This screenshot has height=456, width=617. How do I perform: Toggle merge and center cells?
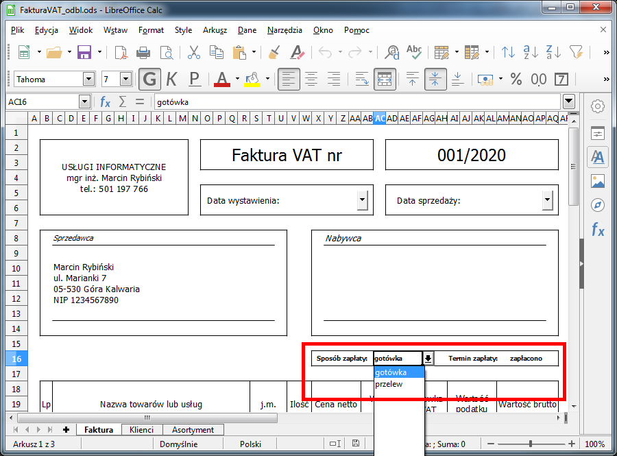pyautogui.click(x=385, y=80)
